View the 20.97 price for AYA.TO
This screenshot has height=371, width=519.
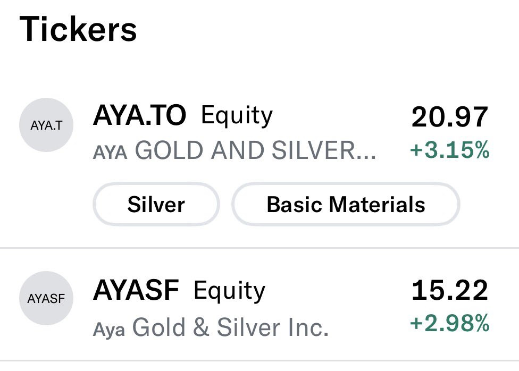(449, 117)
